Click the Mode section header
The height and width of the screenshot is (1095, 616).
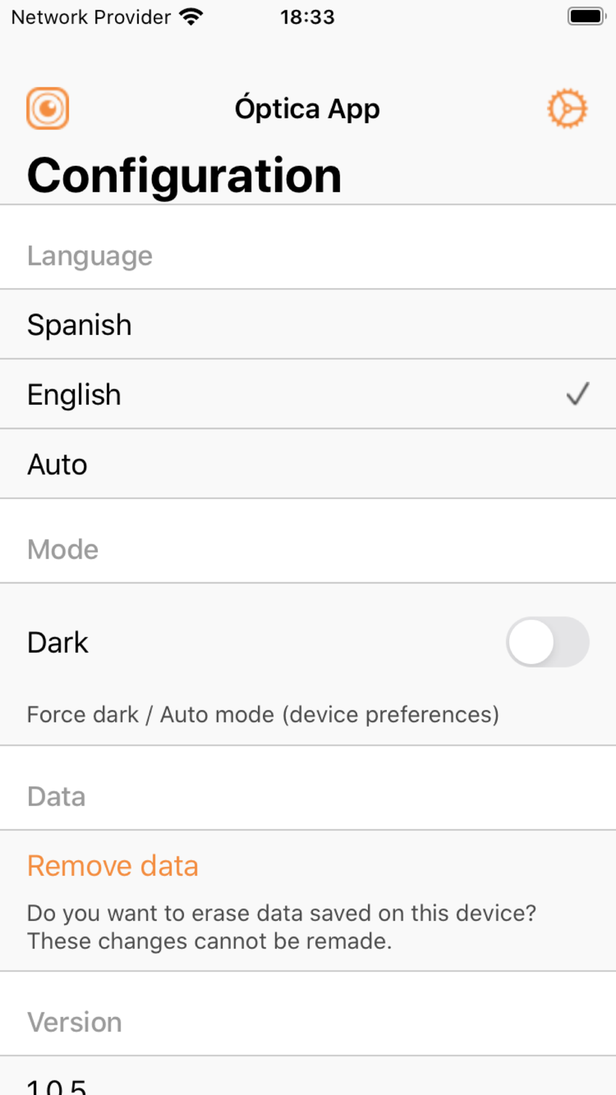63,549
